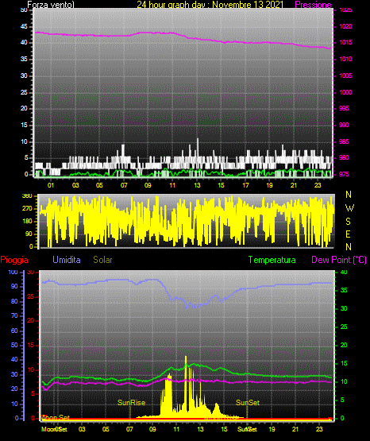Image resolution: width=370 pixels, height=441 pixels.
Task: Click hour 23 on bottom graph axis
Action: (x=319, y=429)
